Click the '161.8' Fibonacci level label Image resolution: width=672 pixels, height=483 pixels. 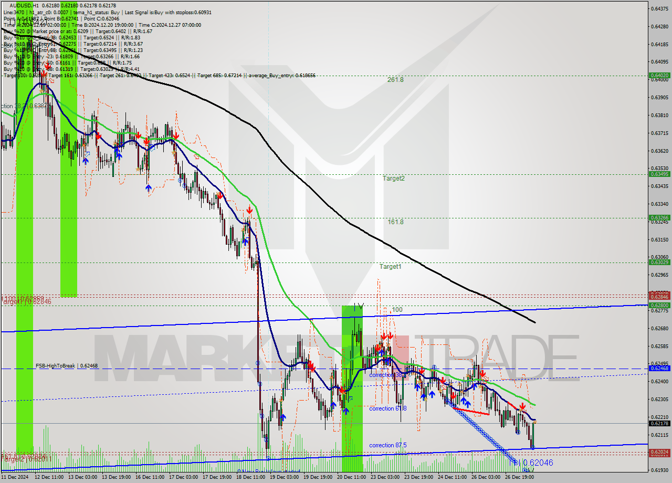[x=395, y=222]
